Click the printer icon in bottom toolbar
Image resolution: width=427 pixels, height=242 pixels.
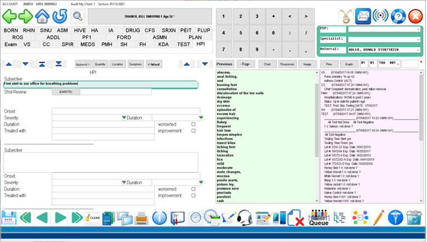[x=142, y=218]
